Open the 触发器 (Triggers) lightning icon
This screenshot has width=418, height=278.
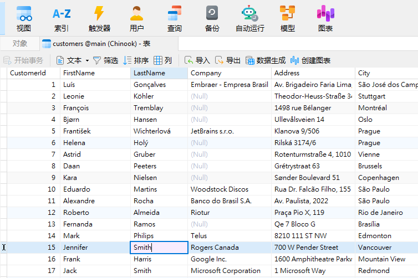(x=99, y=19)
